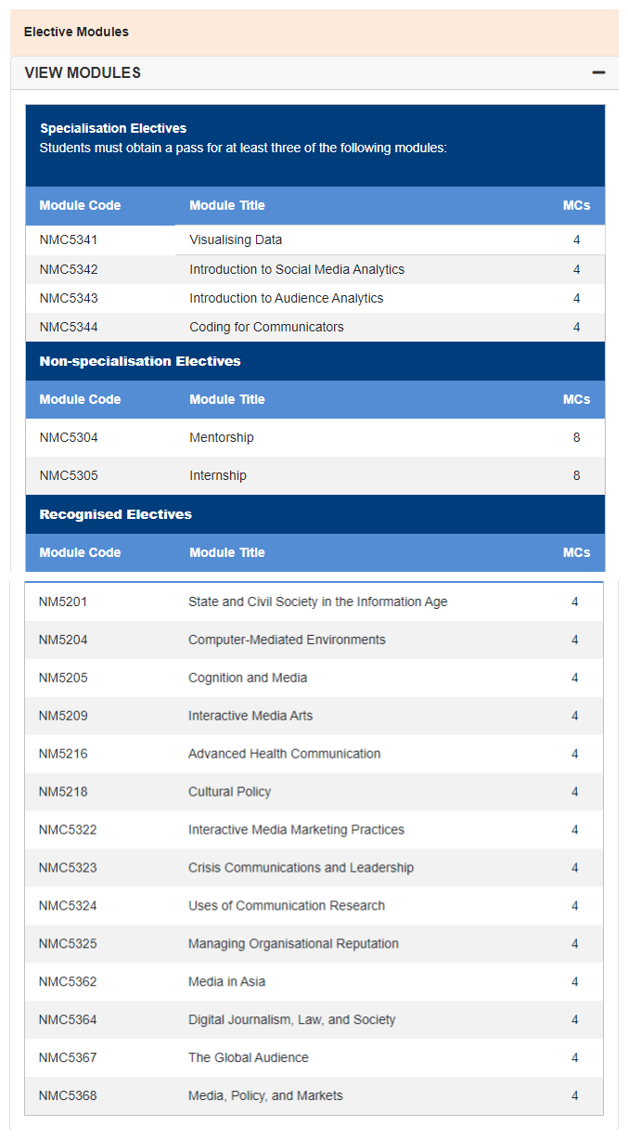
Task: Click Managing Organisational Reputation title
Action: click(x=294, y=944)
